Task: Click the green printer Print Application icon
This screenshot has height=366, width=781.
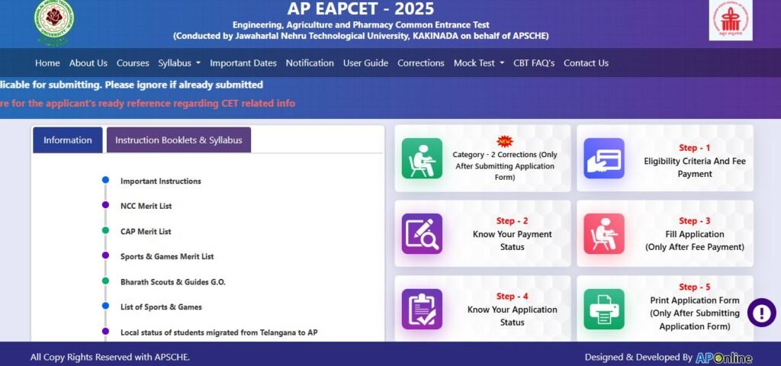Action: pyautogui.click(x=604, y=309)
